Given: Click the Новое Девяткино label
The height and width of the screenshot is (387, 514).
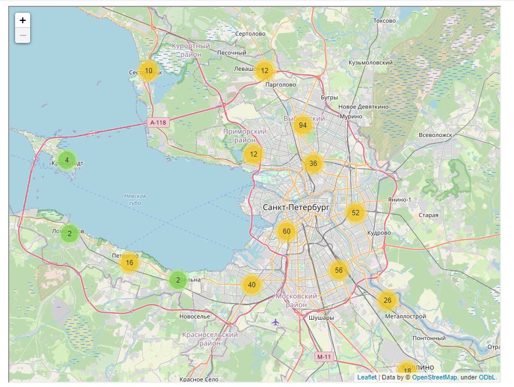Looking at the screenshot, I should [x=363, y=107].
